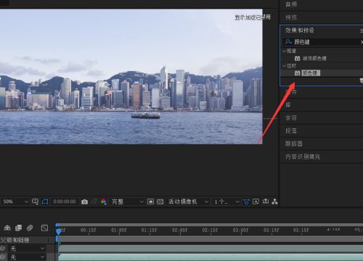The image size is (363, 261).
Task: Click the search magnifier icon in effects panel
Action: pyautogui.click(x=288, y=42)
